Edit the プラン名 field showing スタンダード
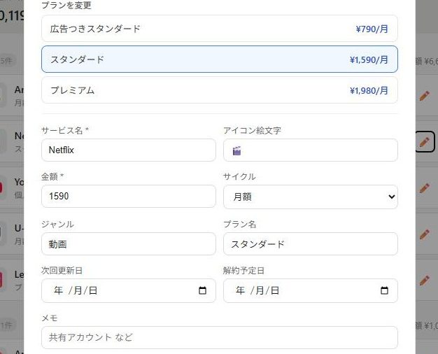This screenshot has width=438, height=354. coord(311,244)
